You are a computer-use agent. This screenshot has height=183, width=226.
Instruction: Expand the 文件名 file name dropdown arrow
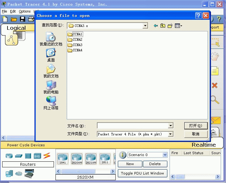tap(171, 126)
